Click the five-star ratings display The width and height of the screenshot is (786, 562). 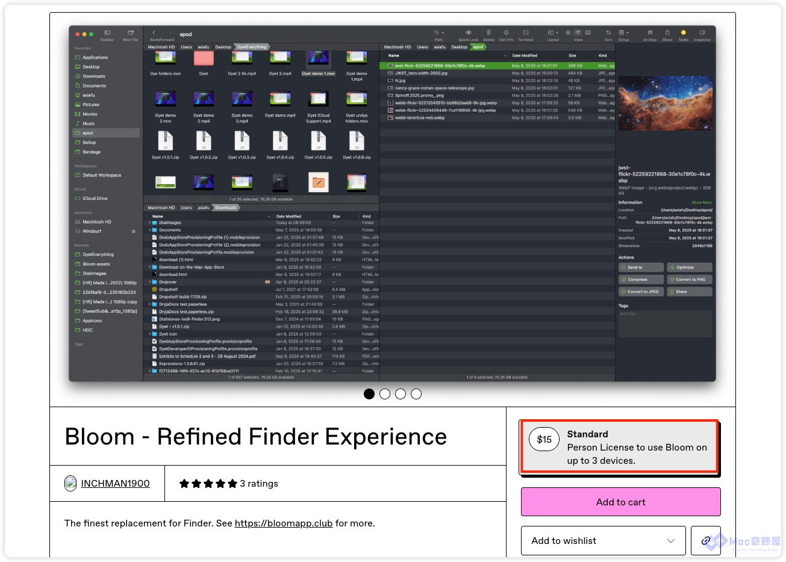(208, 484)
